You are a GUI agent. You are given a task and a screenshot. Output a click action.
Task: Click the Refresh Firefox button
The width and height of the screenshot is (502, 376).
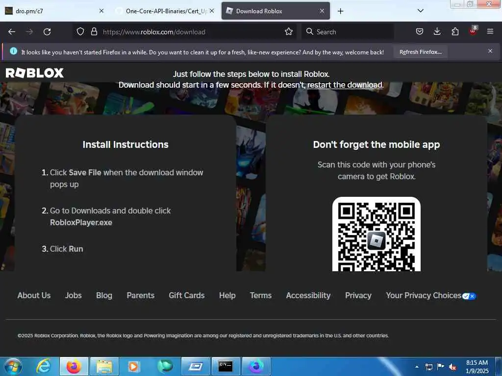pos(420,52)
